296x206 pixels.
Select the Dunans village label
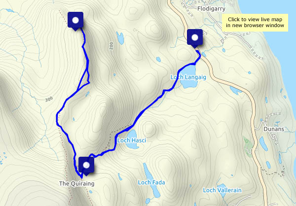click(274, 129)
